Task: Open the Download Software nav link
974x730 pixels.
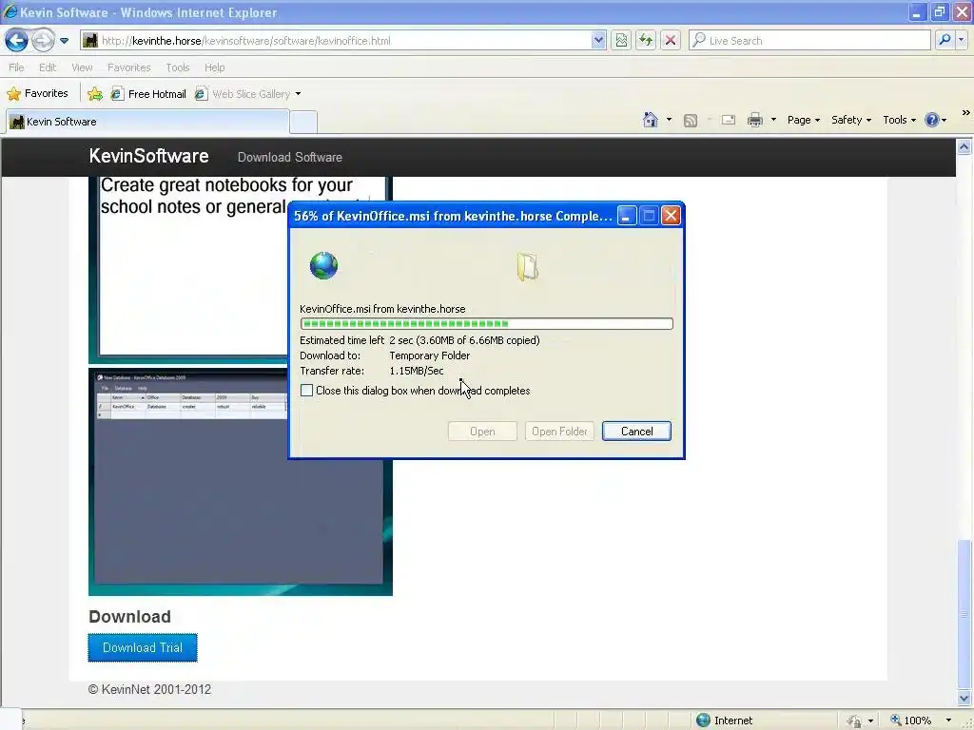Action: click(x=289, y=157)
